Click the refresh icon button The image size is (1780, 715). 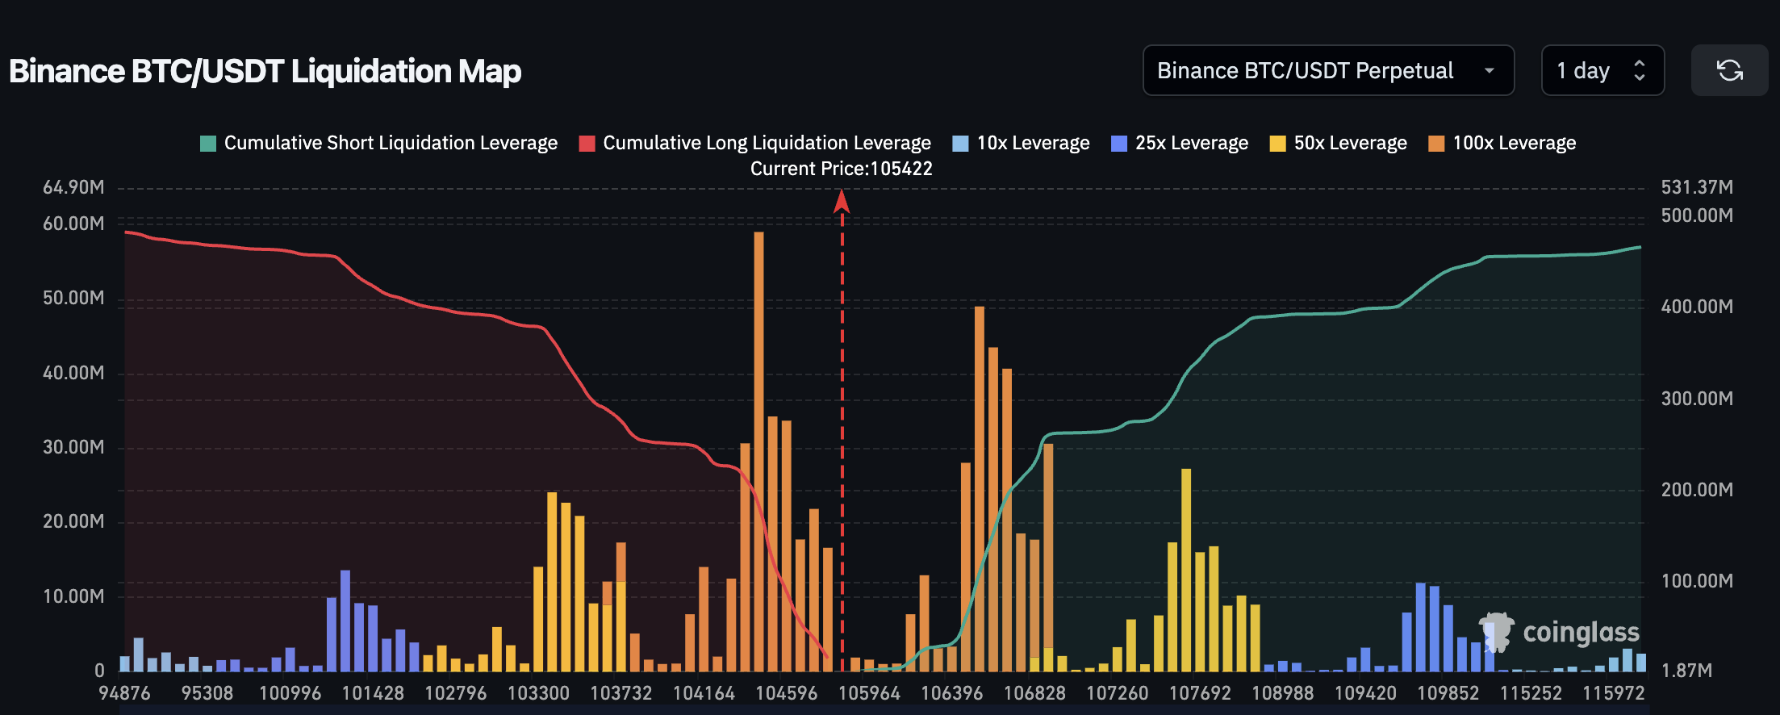[x=1728, y=71]
